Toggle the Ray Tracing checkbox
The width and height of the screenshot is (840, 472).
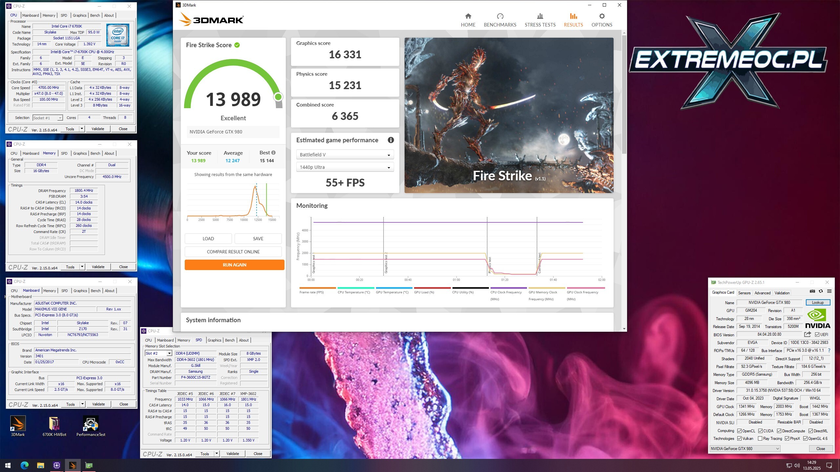(x=760, y=439)
